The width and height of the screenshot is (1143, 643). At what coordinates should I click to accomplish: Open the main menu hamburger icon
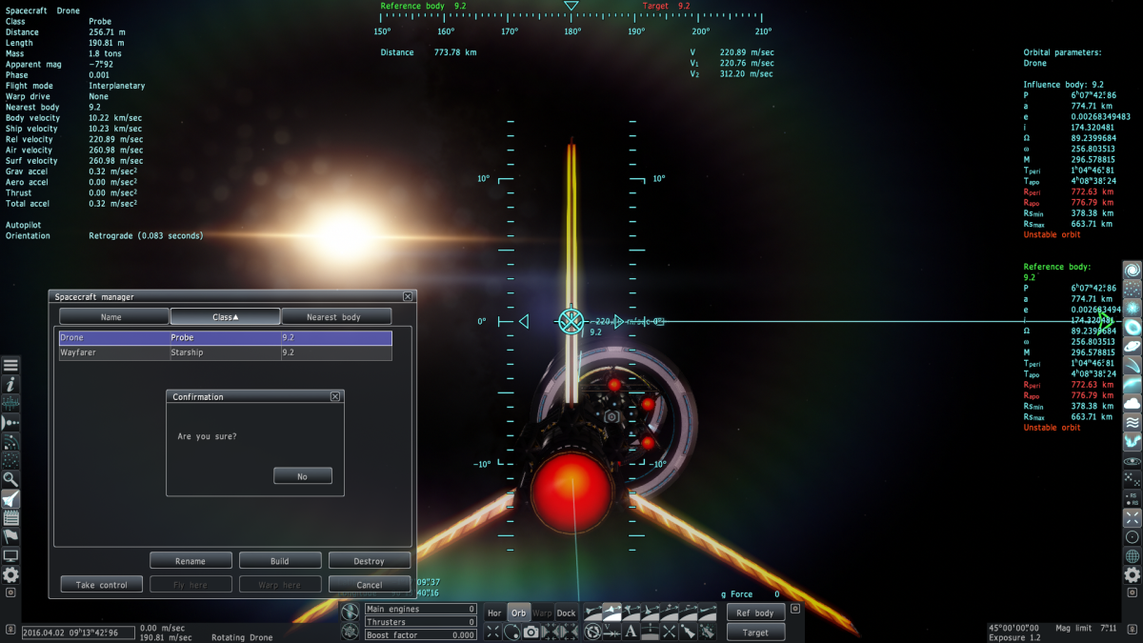click(10, 365)
